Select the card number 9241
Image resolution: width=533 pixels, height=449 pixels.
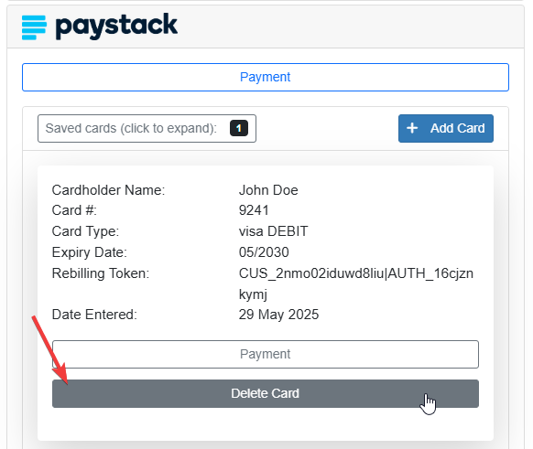tap(254, 210)
